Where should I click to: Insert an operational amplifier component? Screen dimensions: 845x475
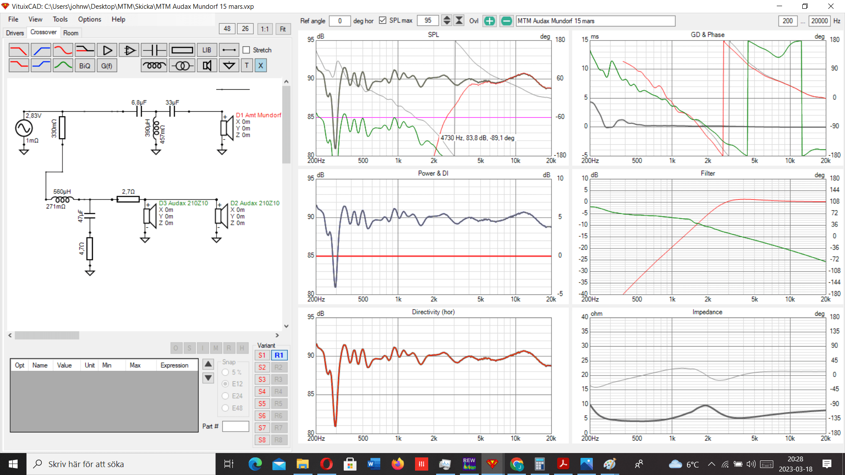pos(129,50)
